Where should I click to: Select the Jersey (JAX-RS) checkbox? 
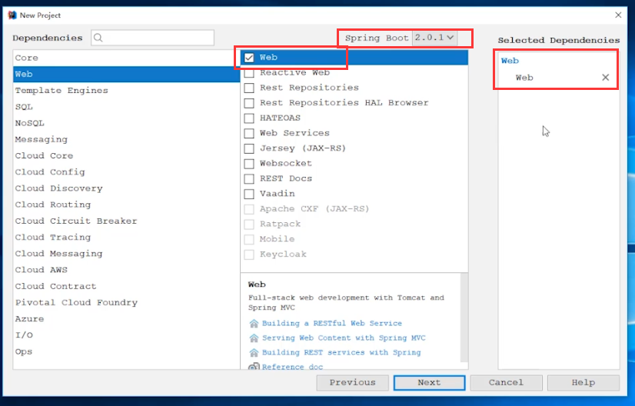click(x=249, y=148)
